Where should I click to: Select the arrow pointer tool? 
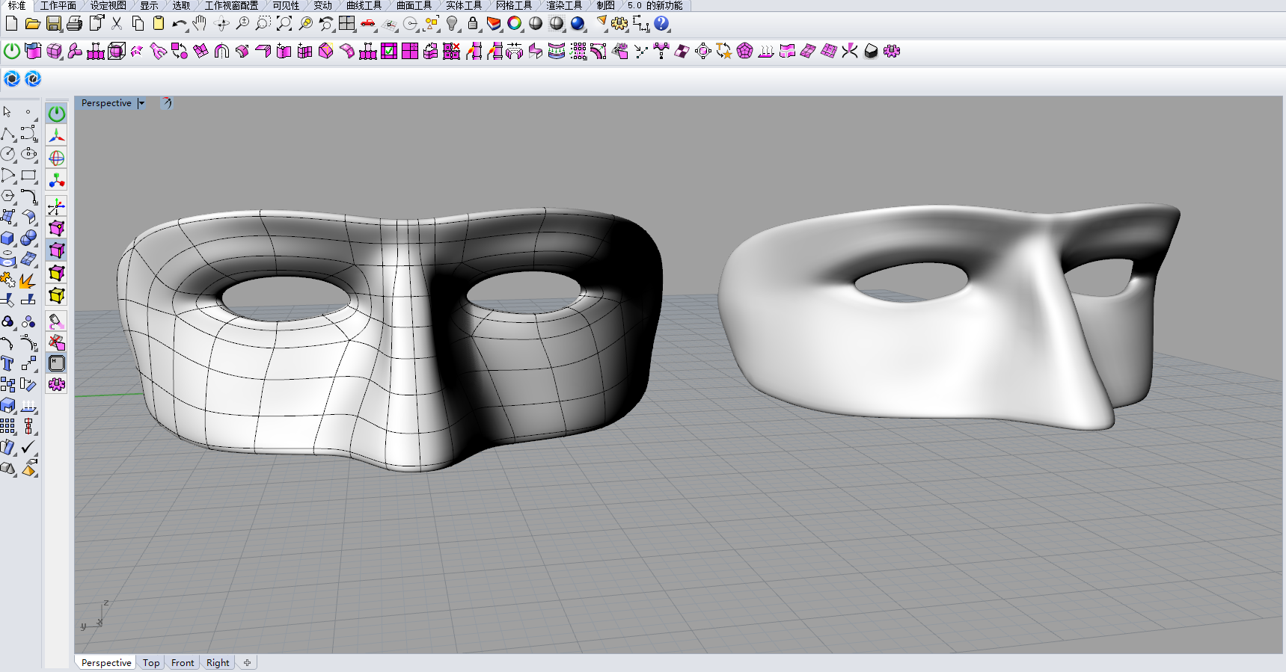pyautogui.click(x=7, y=112)
